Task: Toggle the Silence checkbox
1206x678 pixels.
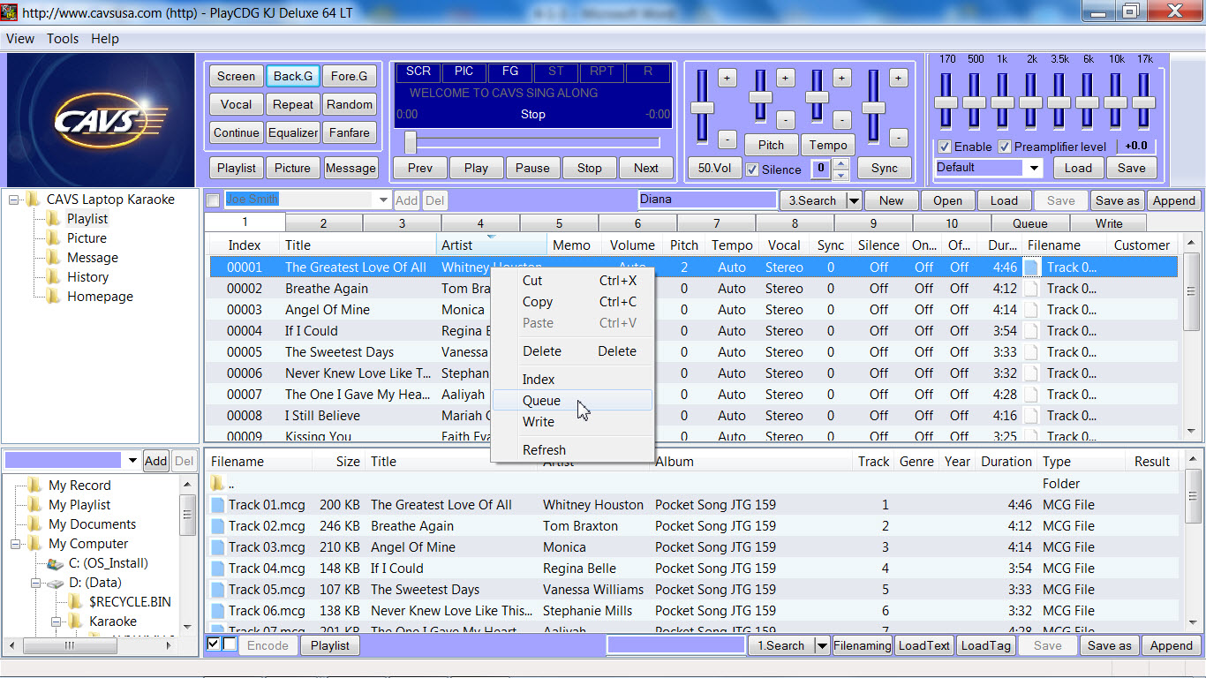Action: tap(752, 169)
